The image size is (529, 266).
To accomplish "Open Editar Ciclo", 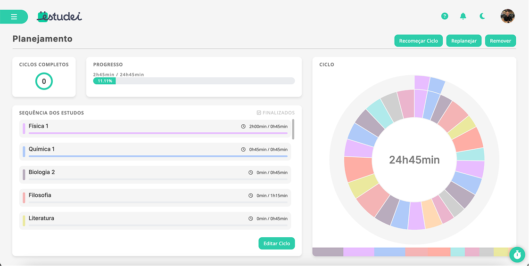I will tap(276, 243).
